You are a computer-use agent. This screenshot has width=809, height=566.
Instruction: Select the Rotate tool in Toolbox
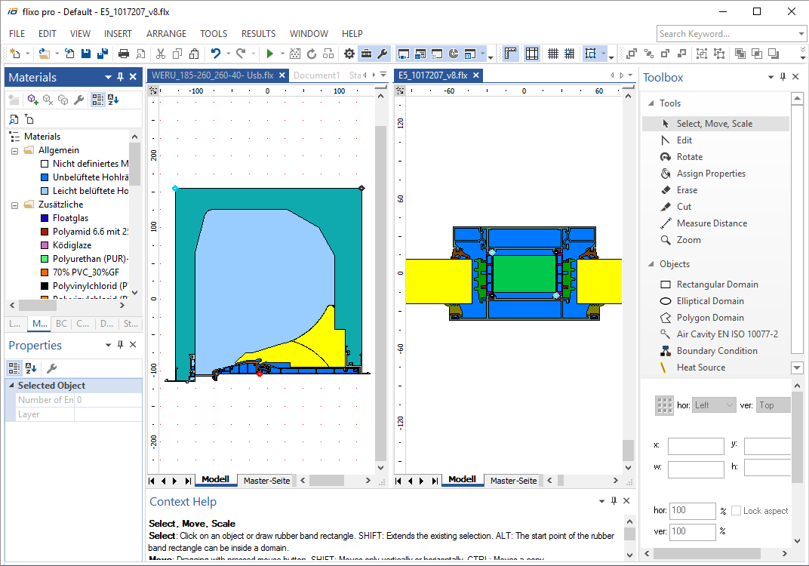(x=689, y=157)
